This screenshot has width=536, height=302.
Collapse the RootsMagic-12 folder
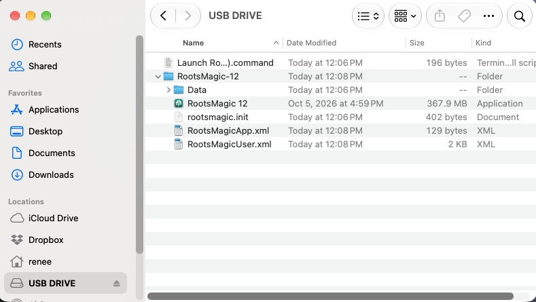tap(158, 77)
